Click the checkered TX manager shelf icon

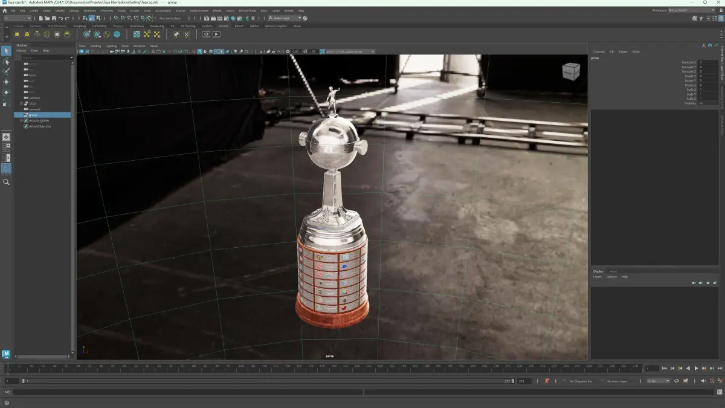[x=137, y=34]
